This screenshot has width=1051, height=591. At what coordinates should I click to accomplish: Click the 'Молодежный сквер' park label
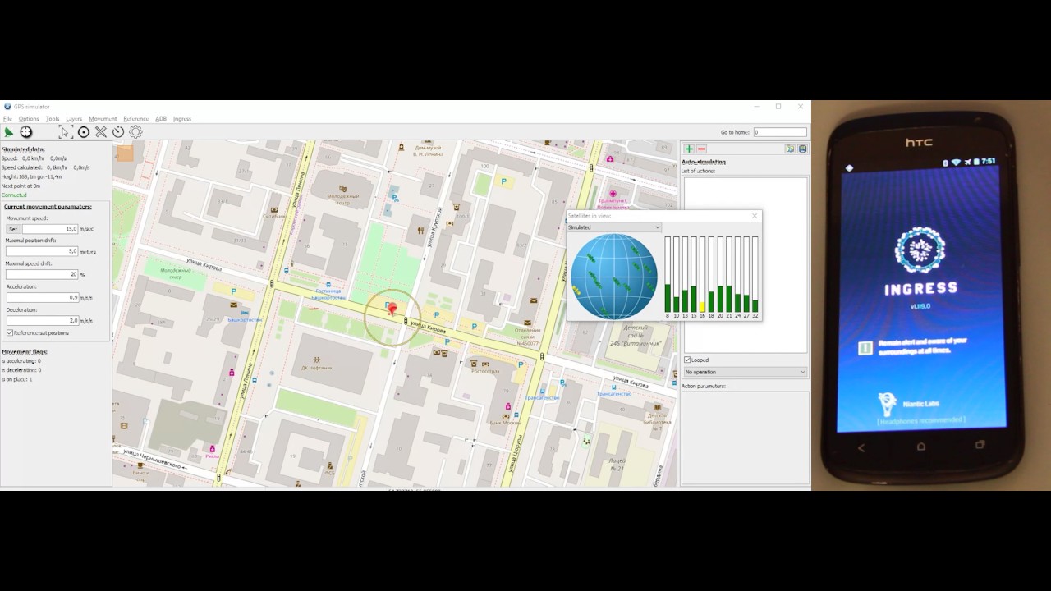[x=175, y=273]
